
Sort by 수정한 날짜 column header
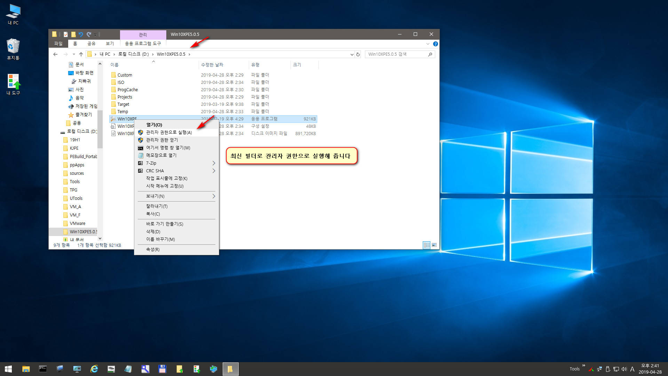point(224,65)
